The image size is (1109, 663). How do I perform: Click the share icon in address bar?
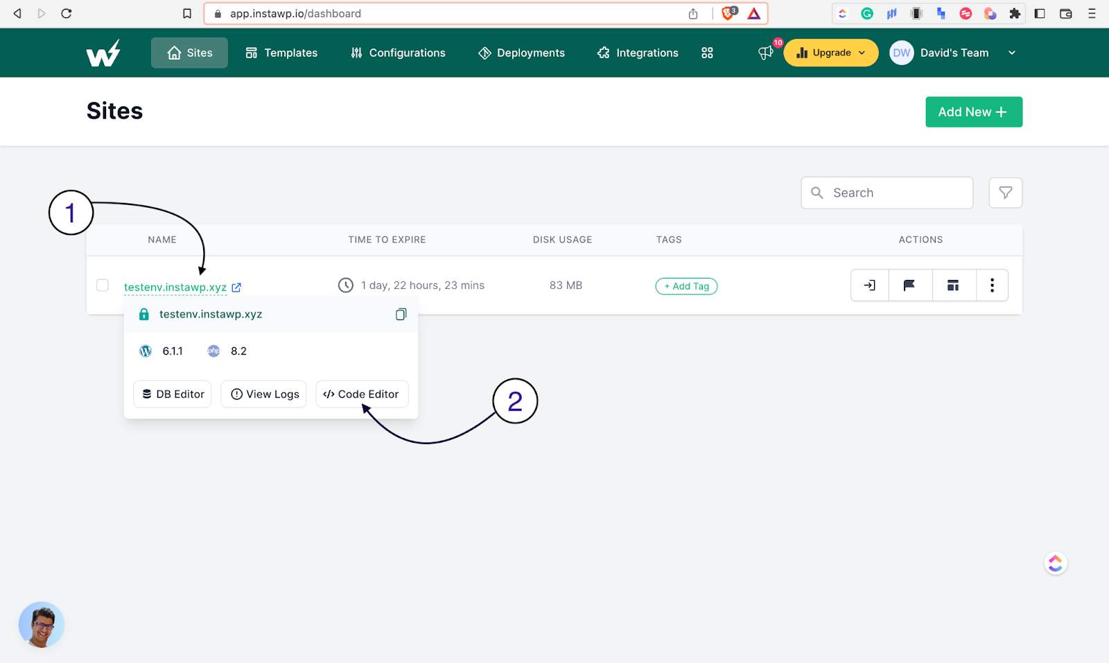click(x=693, y=14)
